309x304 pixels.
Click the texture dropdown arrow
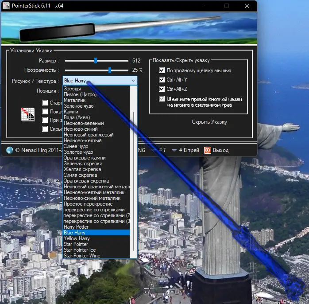click(x=134, y=81)
